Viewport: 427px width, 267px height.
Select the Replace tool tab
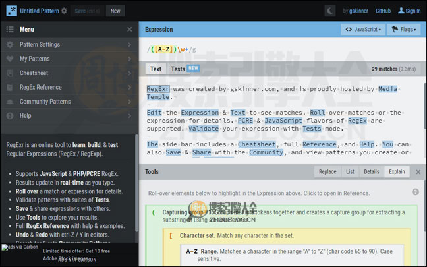(327, 172)
